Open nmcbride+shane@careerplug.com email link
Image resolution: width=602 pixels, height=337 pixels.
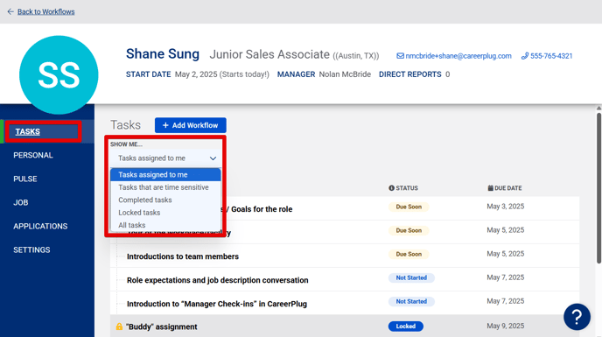pos(458,56)
